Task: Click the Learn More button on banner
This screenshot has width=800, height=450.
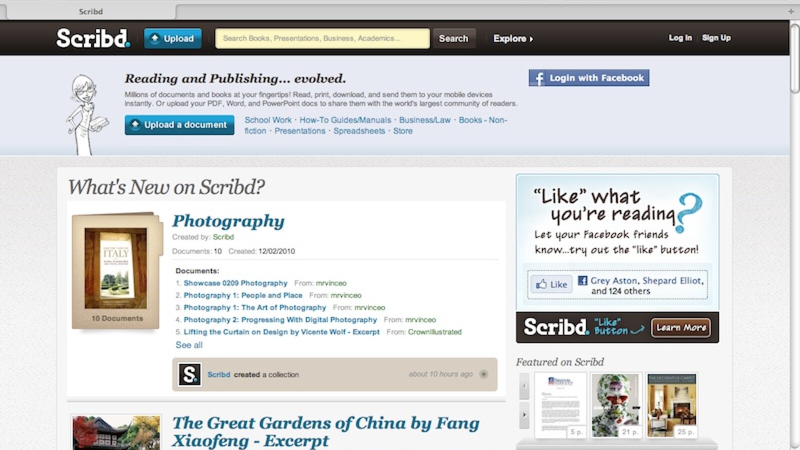Action: tap(680, 328)
